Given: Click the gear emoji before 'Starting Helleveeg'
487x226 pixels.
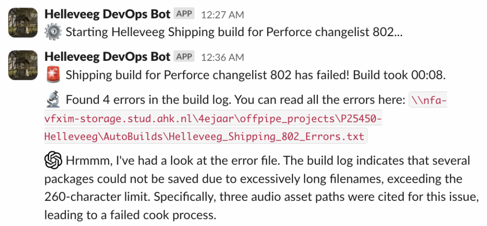Looking at the screenshot, I should tap(52, 33).
